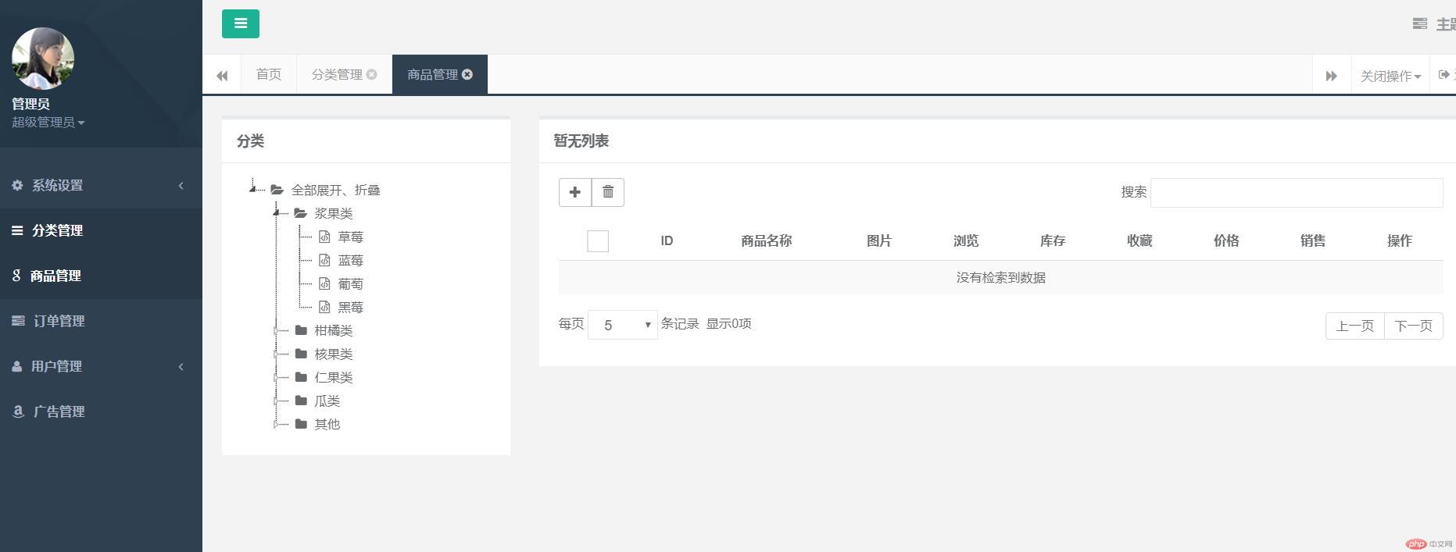
Task: Collapse the 全部展开、折叠 root node
Action: tap(252, 190)
